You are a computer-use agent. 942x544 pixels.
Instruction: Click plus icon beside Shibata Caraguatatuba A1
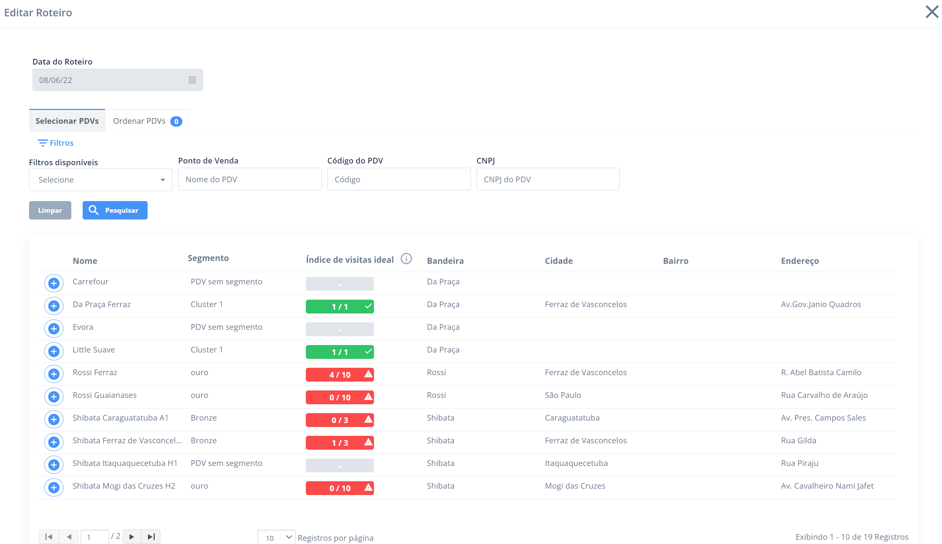54,420
